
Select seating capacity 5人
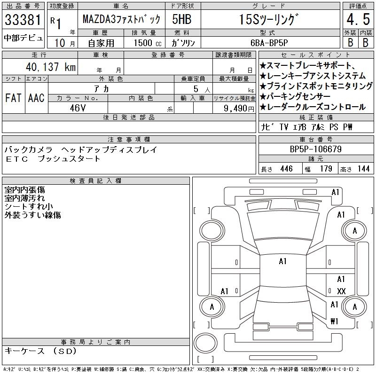coord(202,89)
